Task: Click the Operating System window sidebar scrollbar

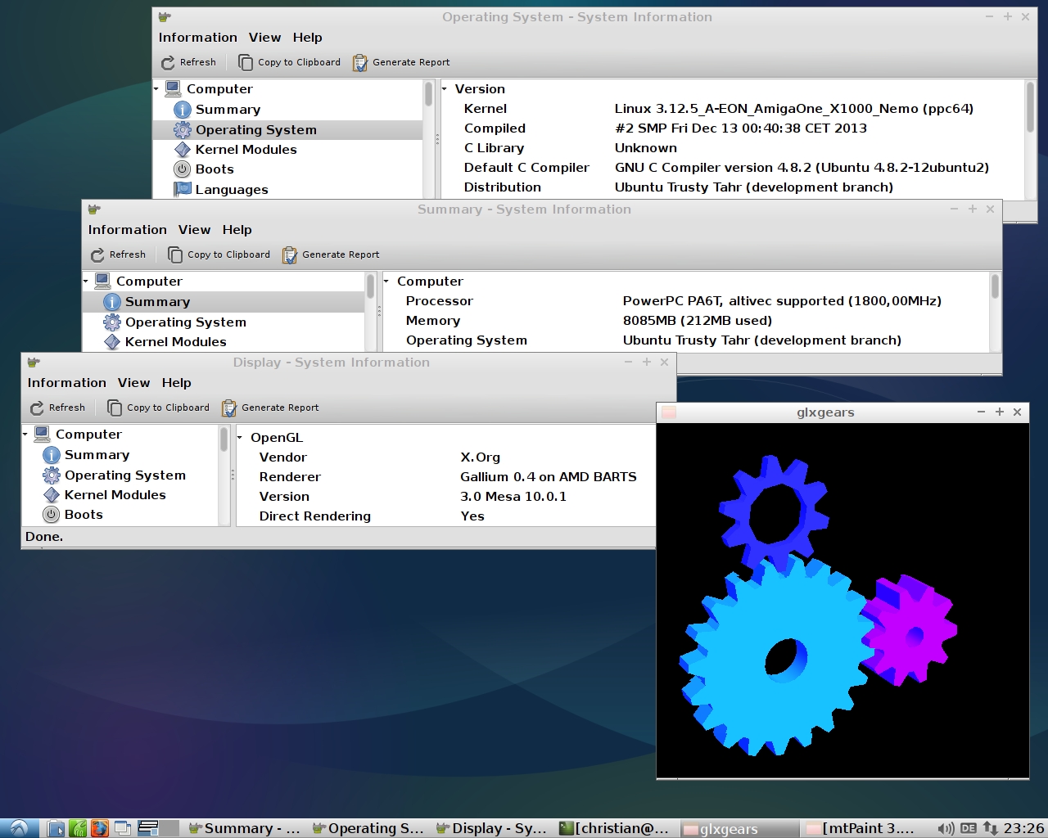Action: point(428,95)
